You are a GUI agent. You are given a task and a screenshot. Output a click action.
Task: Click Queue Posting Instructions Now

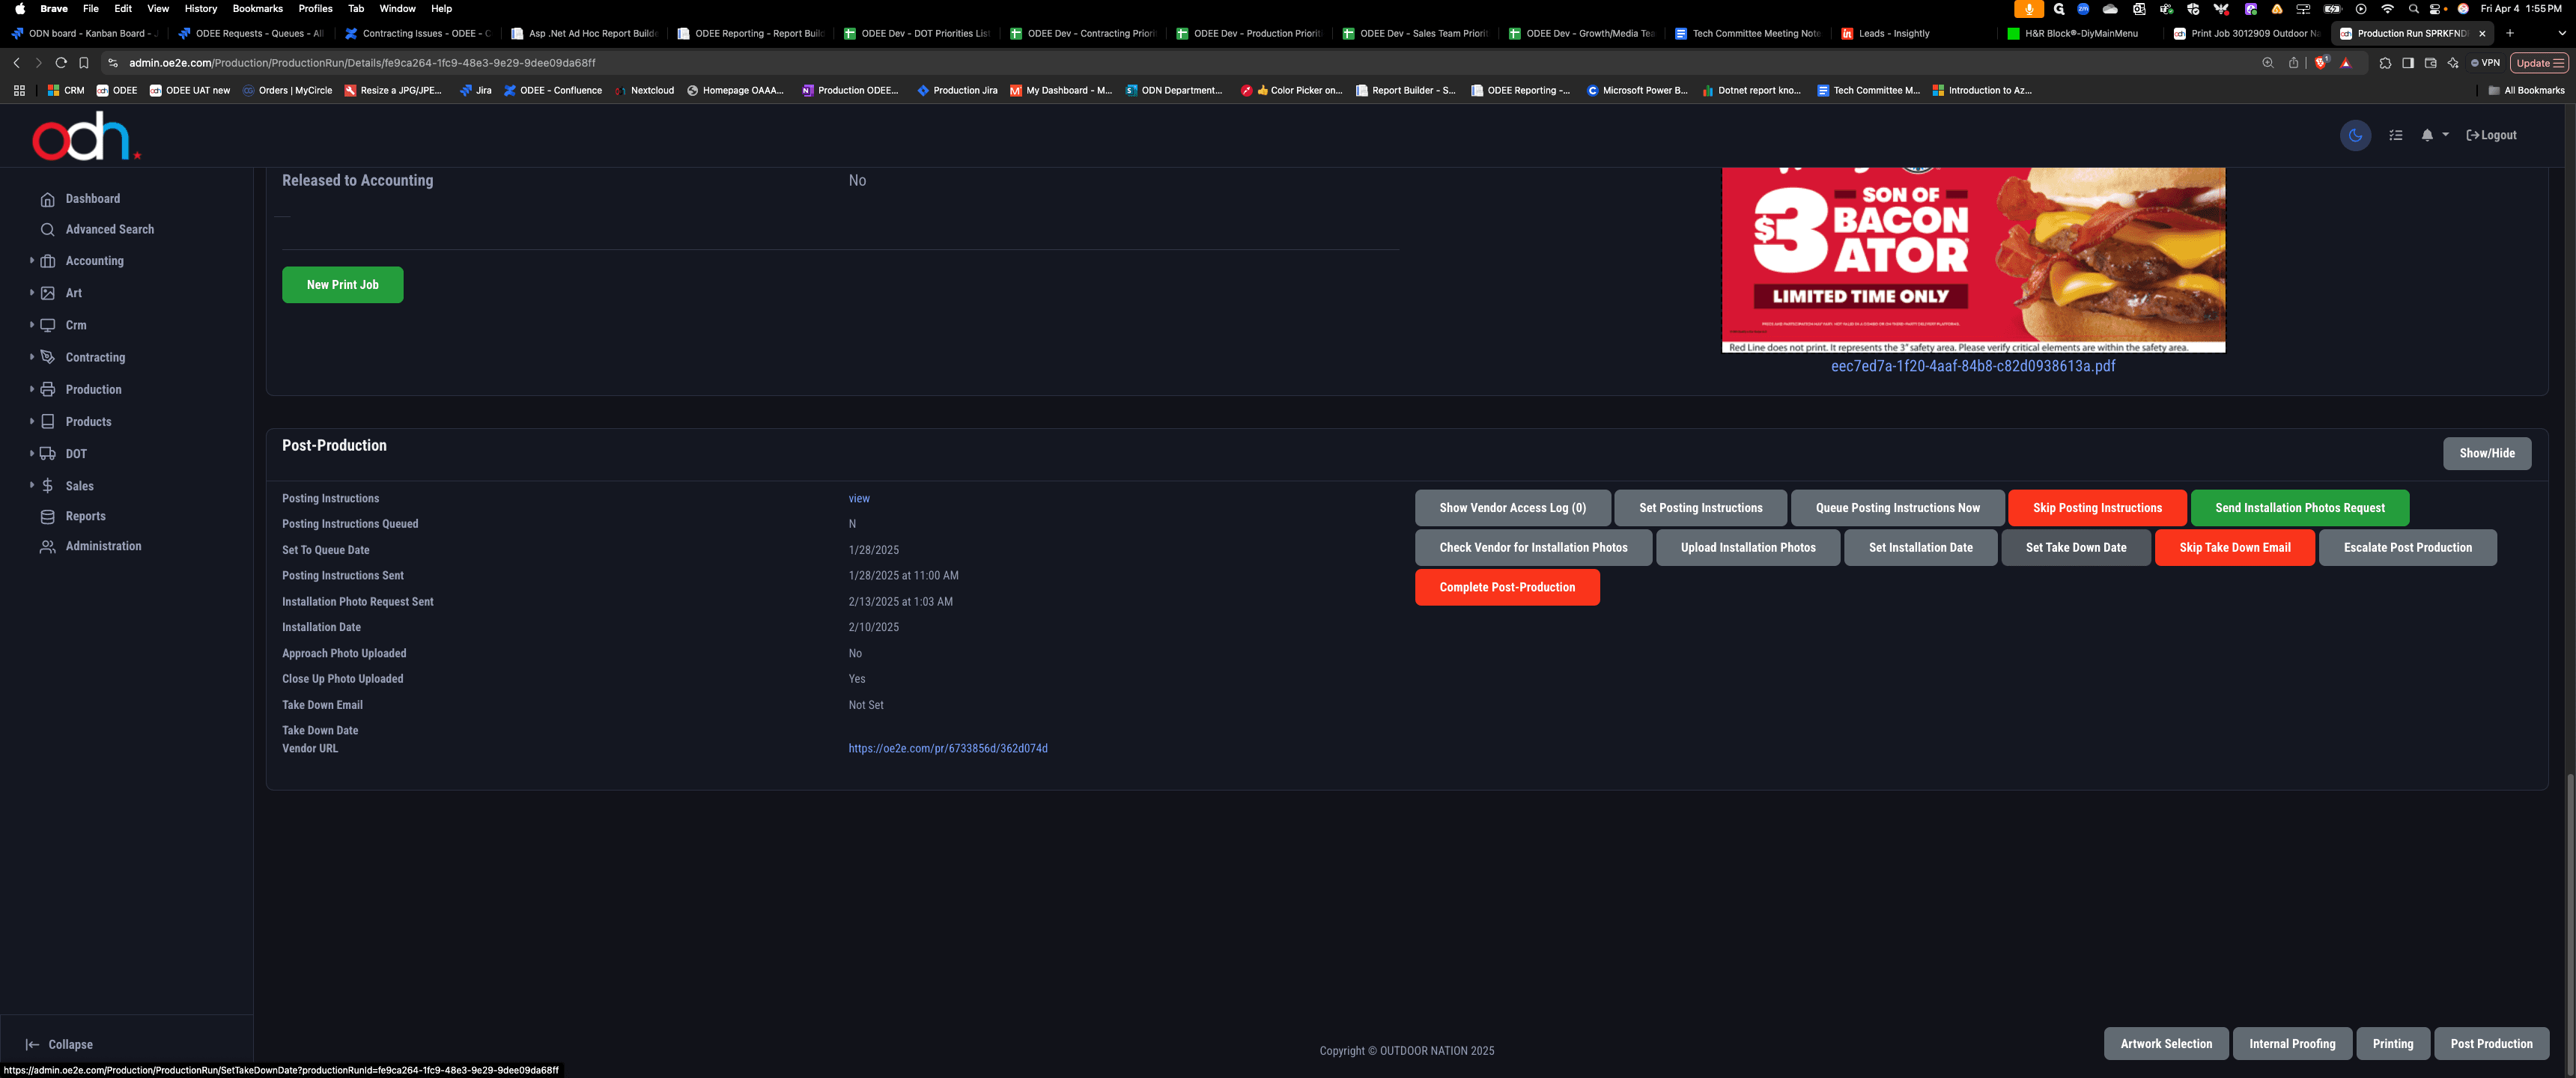1897,508
